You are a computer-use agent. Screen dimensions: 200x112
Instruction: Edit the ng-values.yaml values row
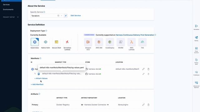(143, 74)
